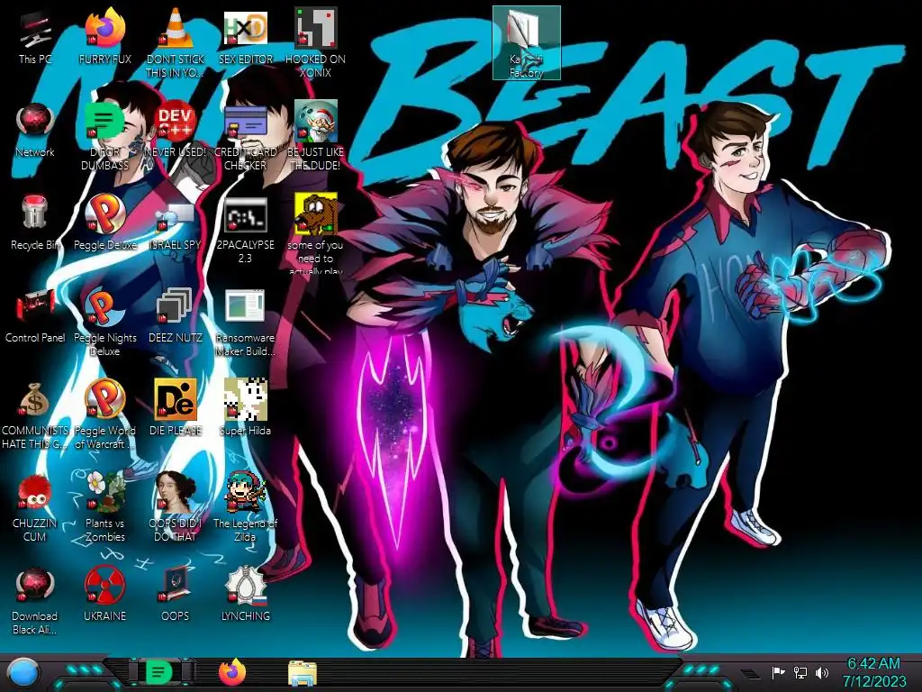Select the 2PACALYPSE 2.3 command prompt shortcut
The width and height of the screenshot is (922, 692).
click(x=245, y=230)
